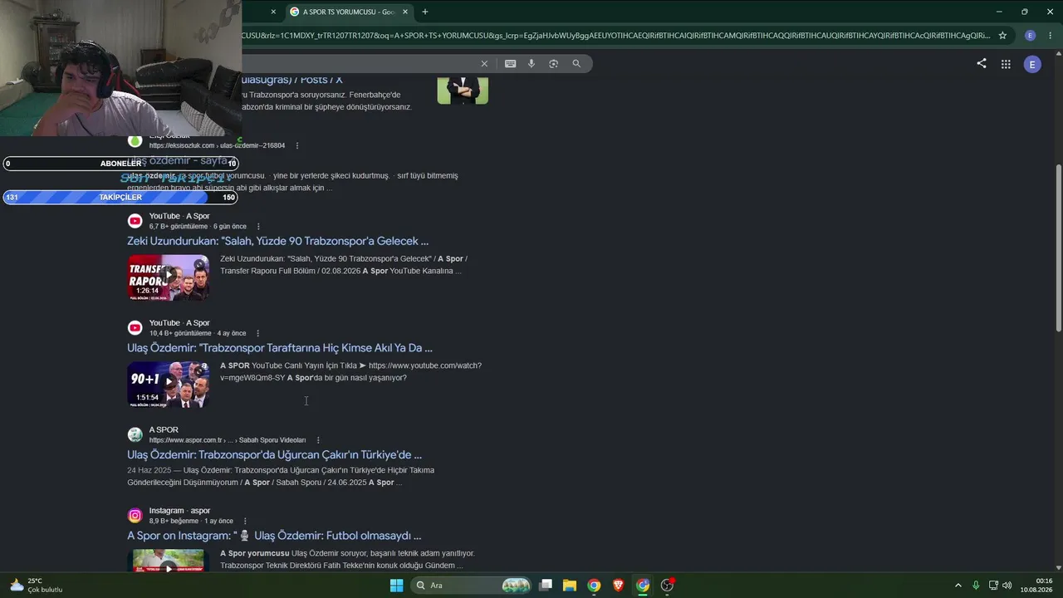Open more options for aspor.com.tr result

pyautogui.click(x=318, y=440)
